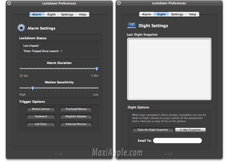Toggle the Trackpad/Mouse trigger
225x162 pixels.
[76, 109]
